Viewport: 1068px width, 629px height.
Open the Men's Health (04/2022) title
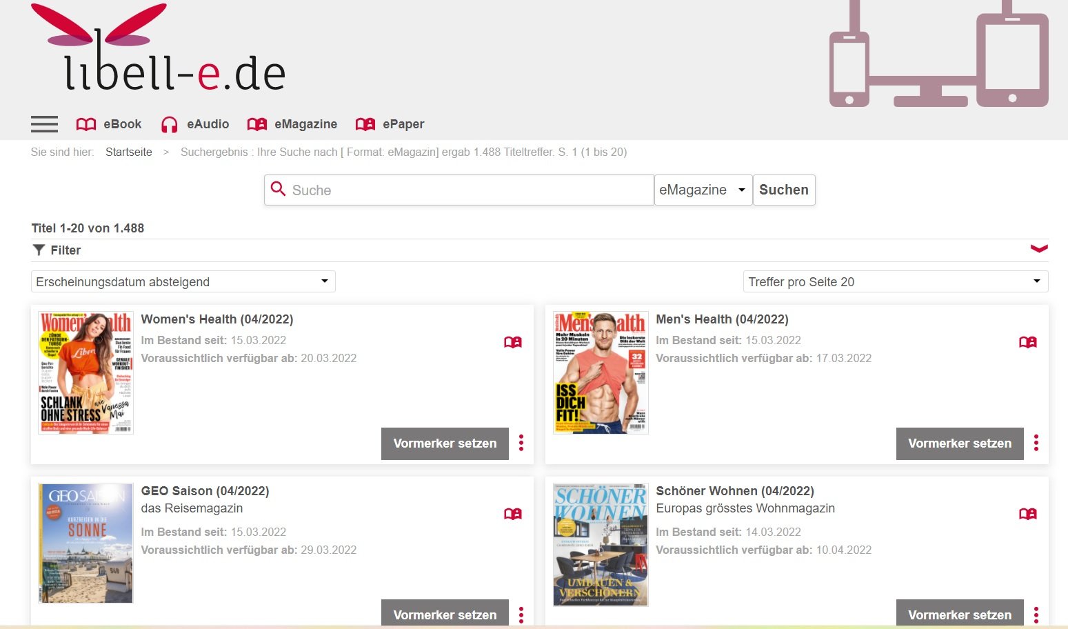pyautogui.click(x=722, y=319)
